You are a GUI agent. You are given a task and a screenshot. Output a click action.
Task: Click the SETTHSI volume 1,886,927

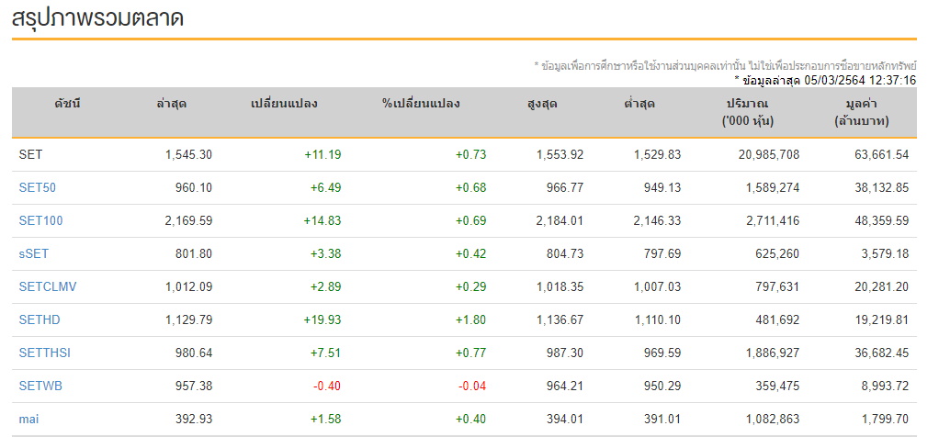point(773,353)
